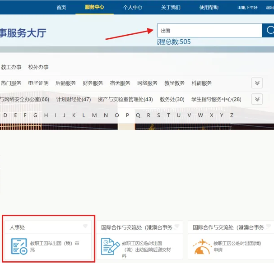
Task: Click the 出访回境后递交材料 document-clock icon
Action: point(110,246)
